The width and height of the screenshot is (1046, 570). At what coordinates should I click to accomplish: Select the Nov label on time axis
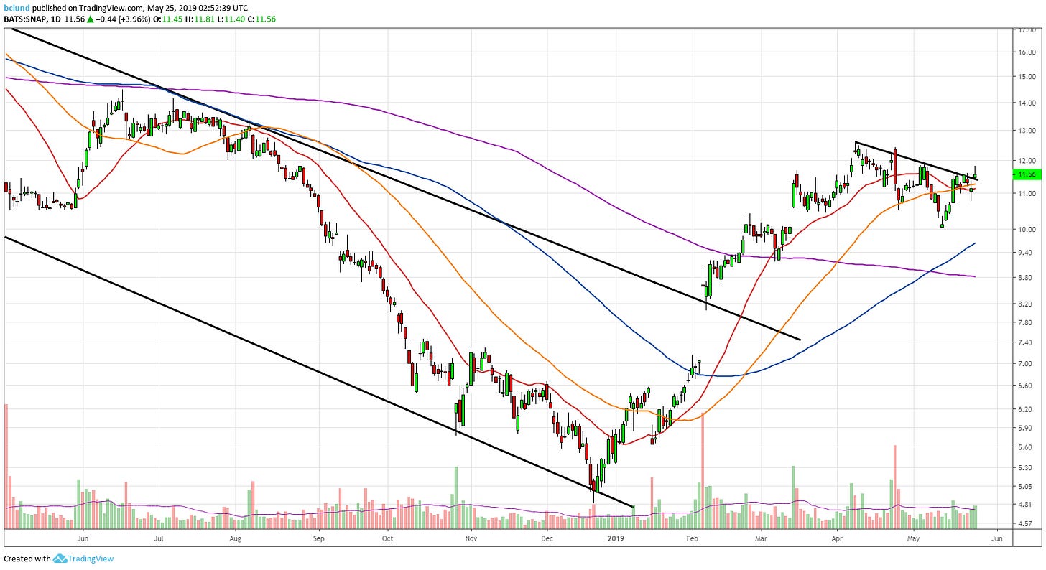click(x=471, y=537)
